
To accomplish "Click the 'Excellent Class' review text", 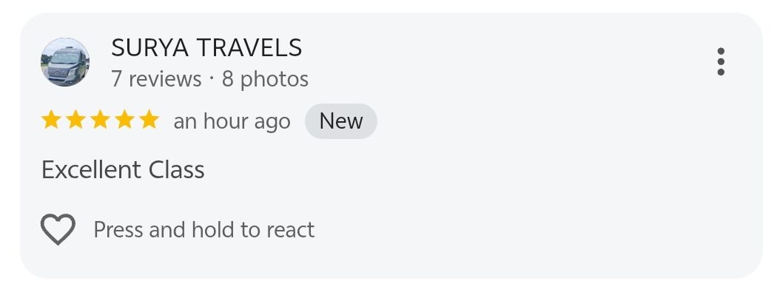I will click(x=123, y=170).
